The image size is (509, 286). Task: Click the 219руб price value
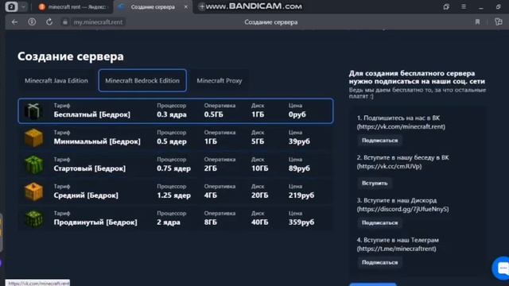pyautogui.click(x=301, y=195)
